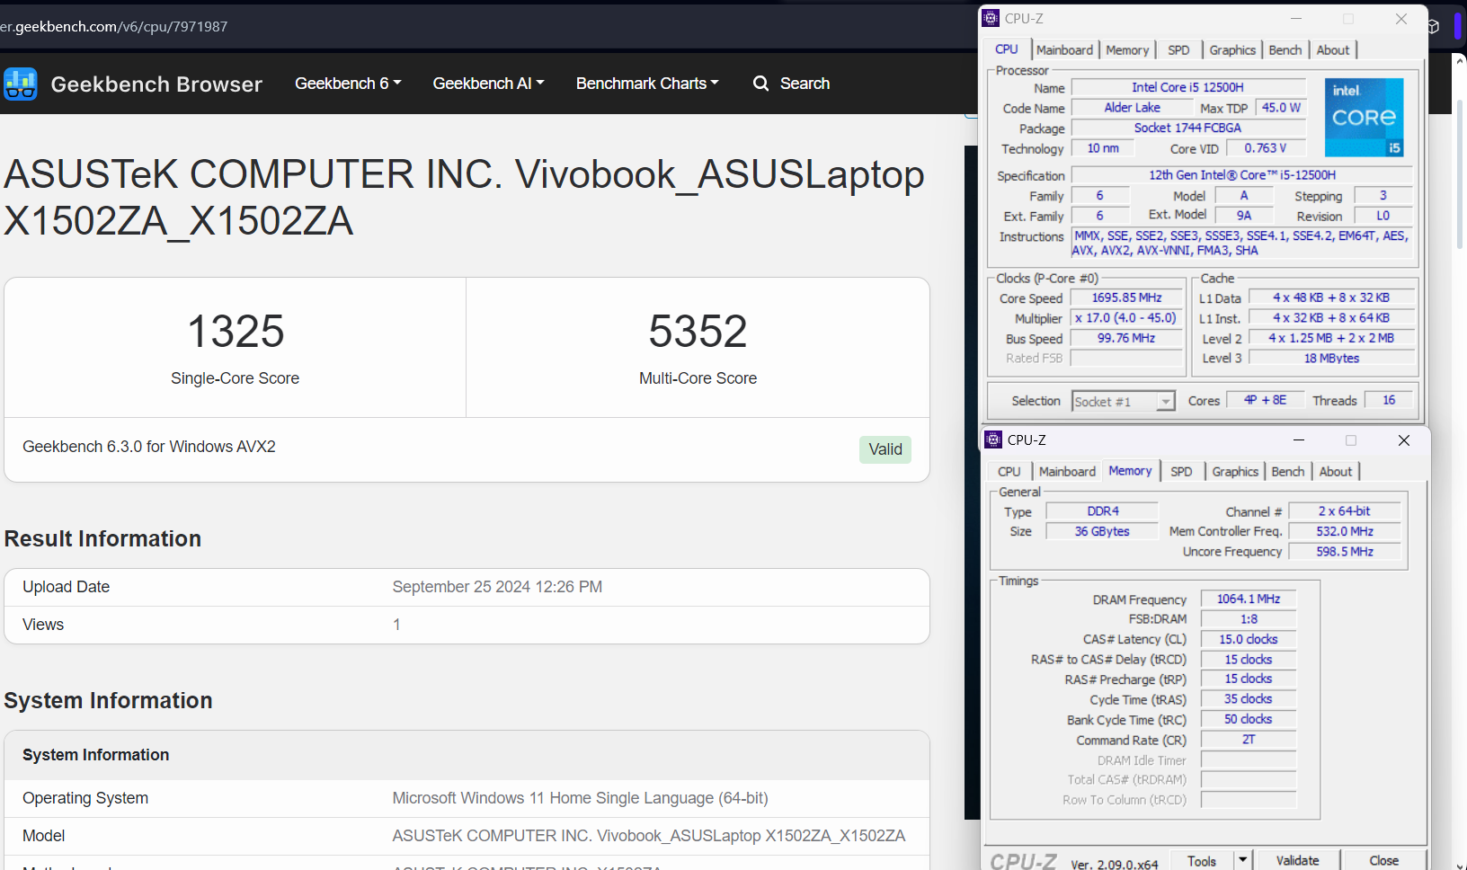The width and height of the screenshot is (1467, 870).
Task: Click the green Valid badge
Action: 885,449
